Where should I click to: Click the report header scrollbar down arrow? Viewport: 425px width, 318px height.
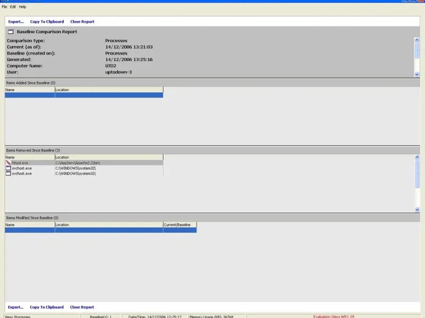click(x=417, y=74)
